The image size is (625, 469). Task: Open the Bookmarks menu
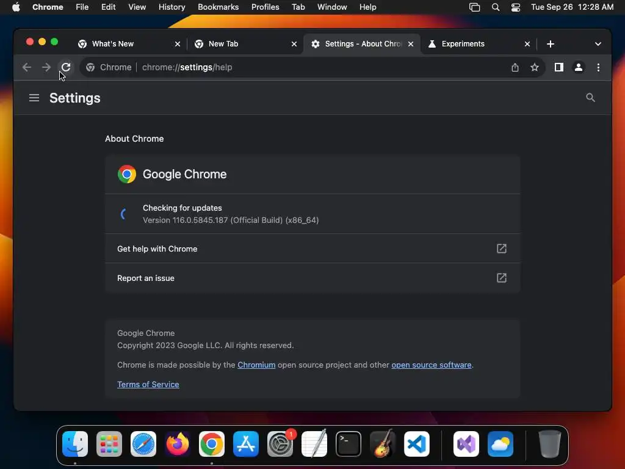click(x=218, y=7)
